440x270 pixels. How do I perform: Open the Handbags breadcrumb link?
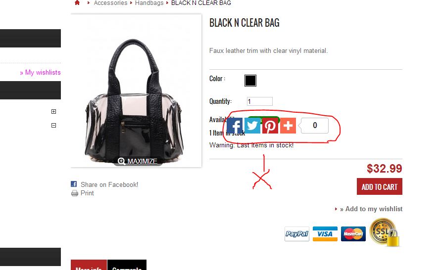(x=149, y=3)
